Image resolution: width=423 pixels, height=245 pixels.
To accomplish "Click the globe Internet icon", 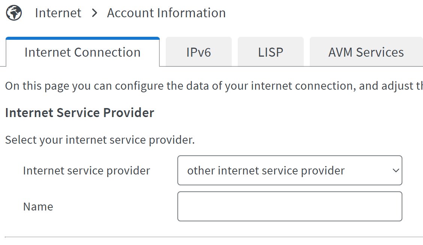I will tap(14, 13).
